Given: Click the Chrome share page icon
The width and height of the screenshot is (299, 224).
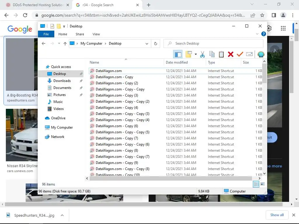Looking at the screenshot, I should 253,15.
